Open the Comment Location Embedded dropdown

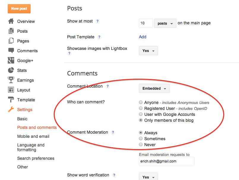(x=154, y=89)
